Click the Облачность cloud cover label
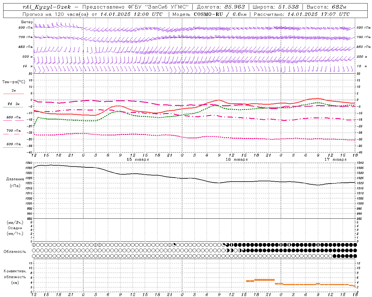372x297 pixels. (15, 252)
